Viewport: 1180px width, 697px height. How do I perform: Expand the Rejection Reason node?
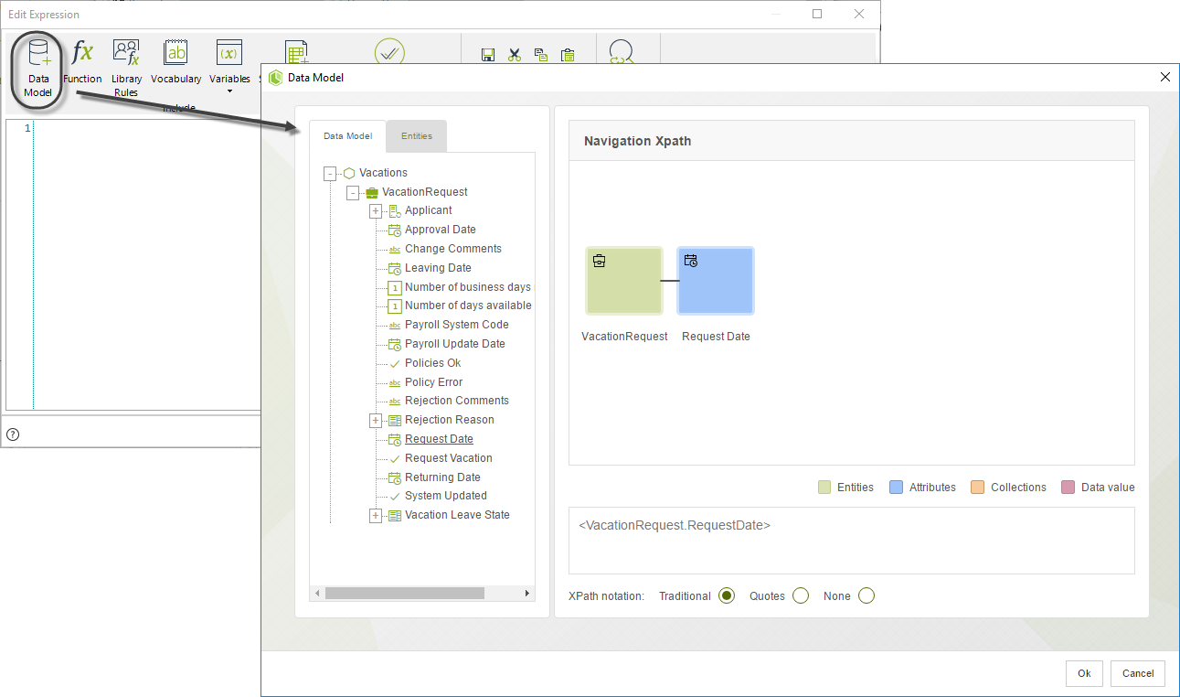pyautogui.click(x=376, y=421)
